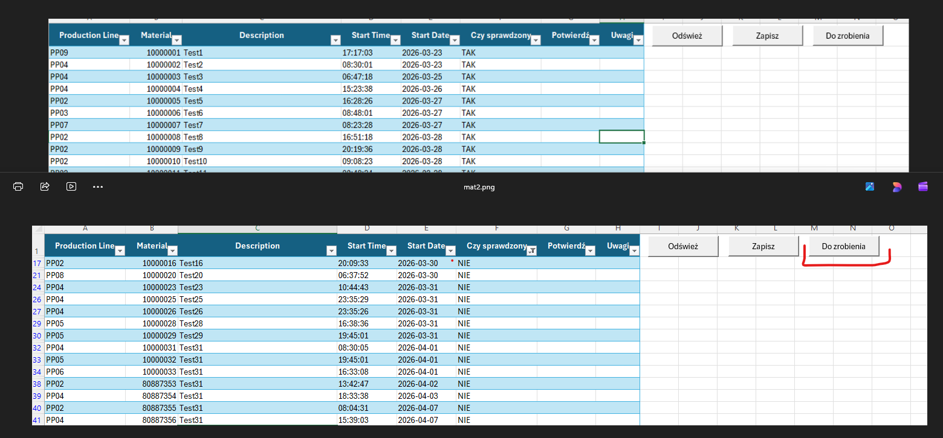Click the Zapisz button in the top sheet
The width and height of the screenshot is (943, 438).
(768, 36)
